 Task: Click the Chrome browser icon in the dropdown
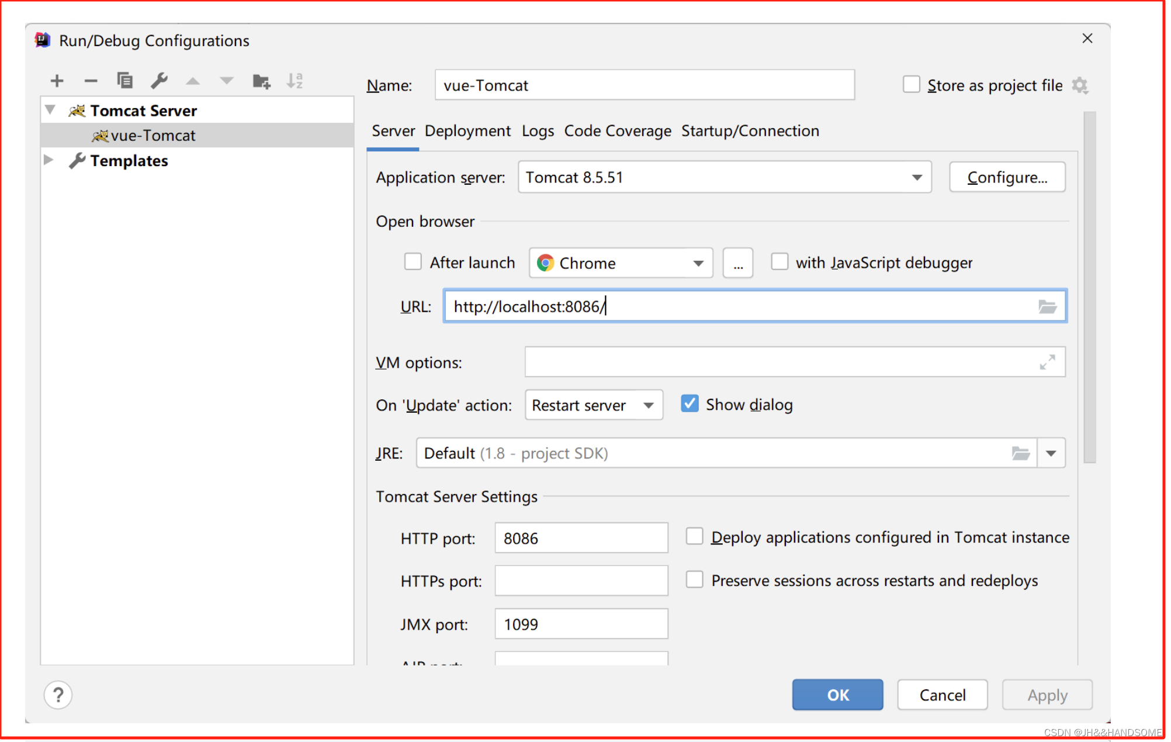pyautogui.click(x=545, y=263)
